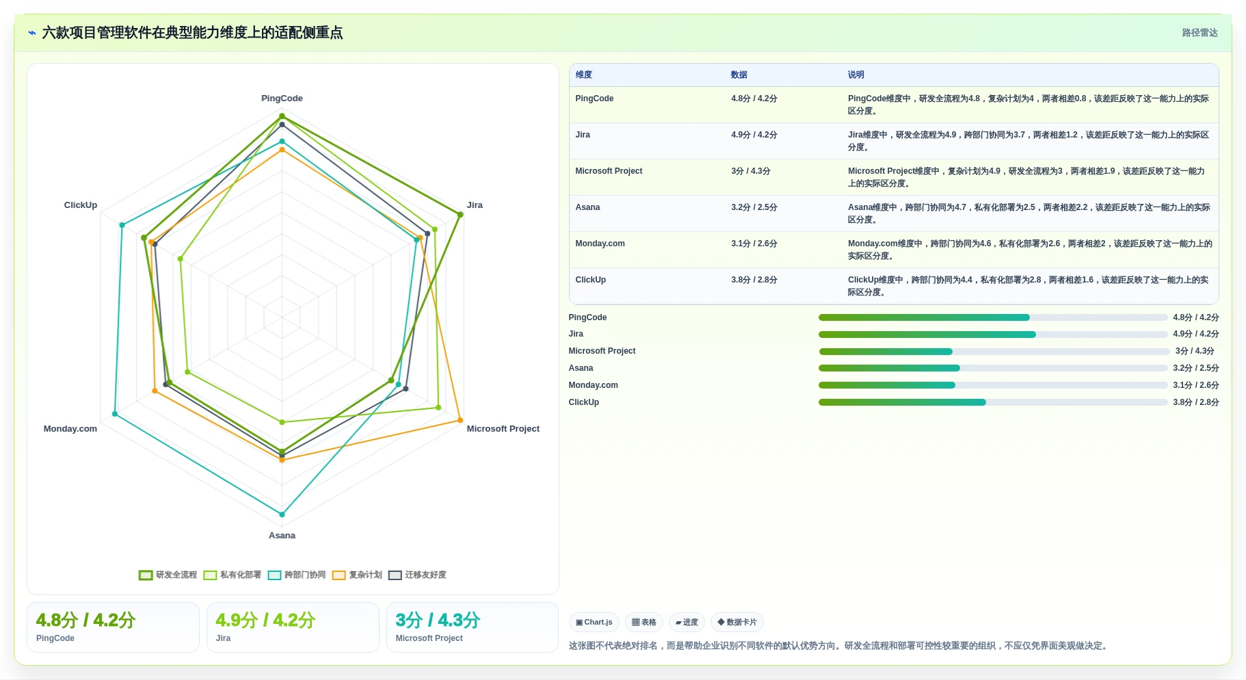Click the Monday.com radar axis label
The width and height of the screenshot is (1246, 680).
[x=70, y=429]
